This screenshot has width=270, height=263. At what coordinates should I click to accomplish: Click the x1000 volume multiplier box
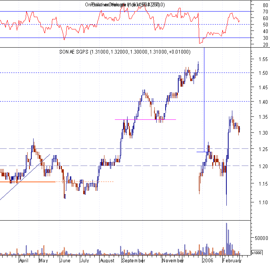pos(257,253)
